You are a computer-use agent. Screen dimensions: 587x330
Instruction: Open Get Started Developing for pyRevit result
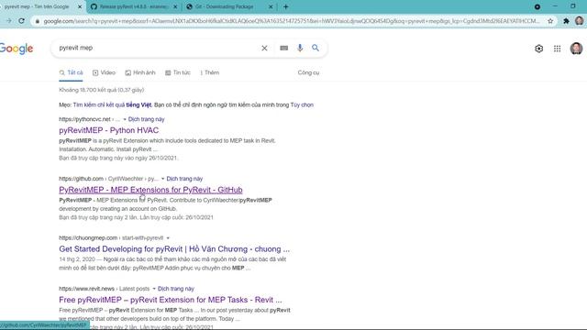click(x=174, y=248)
